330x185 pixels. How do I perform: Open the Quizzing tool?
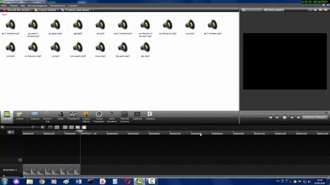click(150, 116)
